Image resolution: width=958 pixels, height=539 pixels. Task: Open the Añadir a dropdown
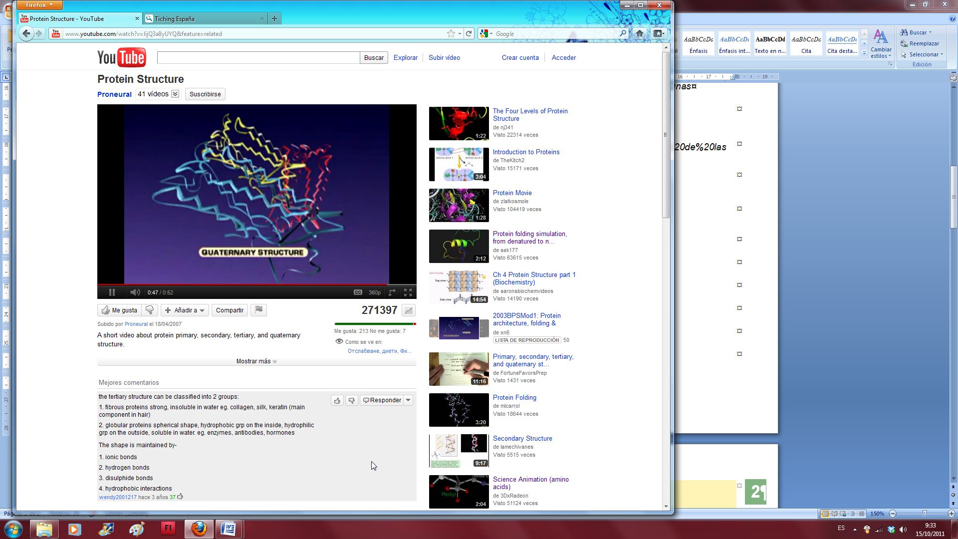[x=185, y=310]
